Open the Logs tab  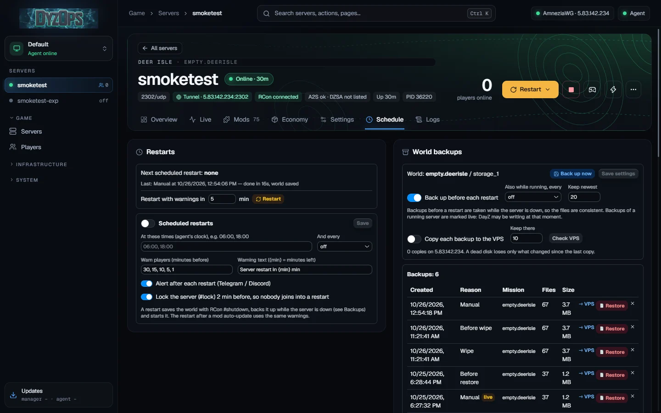[x=428, y=120]
